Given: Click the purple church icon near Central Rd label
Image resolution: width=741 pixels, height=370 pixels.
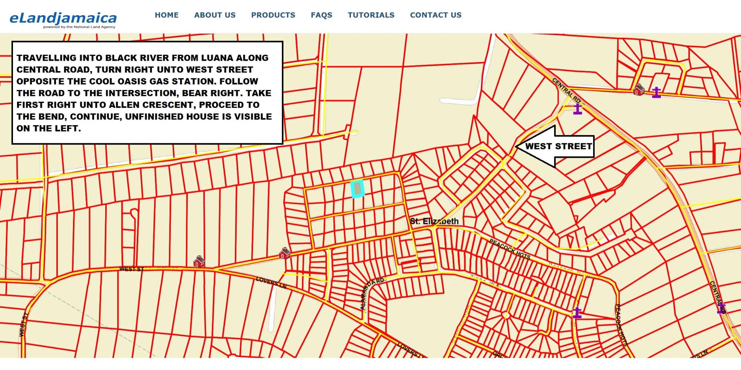Looking at the screenshot, I should click(x=578, y=109).
